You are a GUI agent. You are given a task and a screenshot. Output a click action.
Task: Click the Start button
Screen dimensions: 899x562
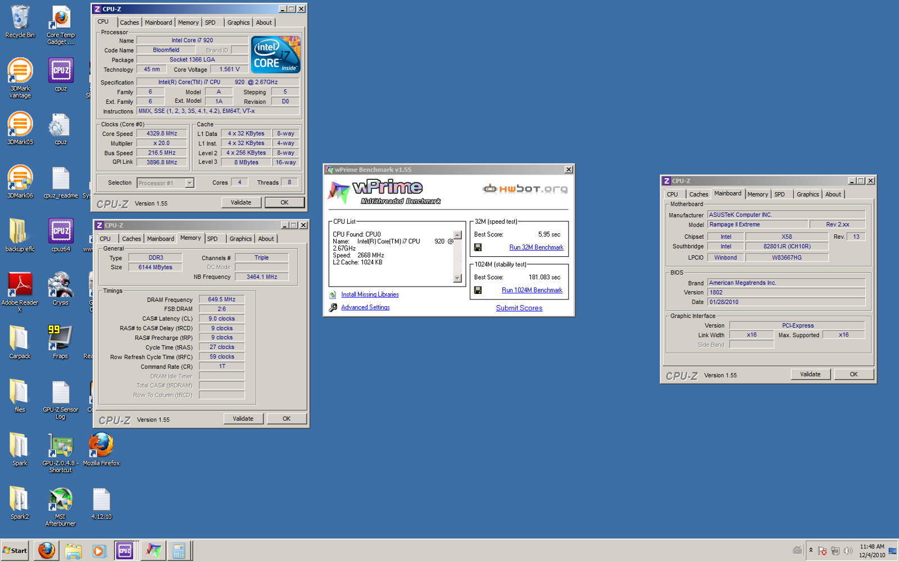click(x=15, y=551)
